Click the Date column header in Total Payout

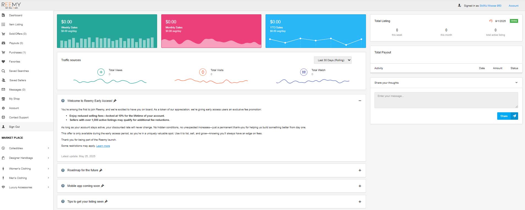pyautogui.click(x=482, y=68)
